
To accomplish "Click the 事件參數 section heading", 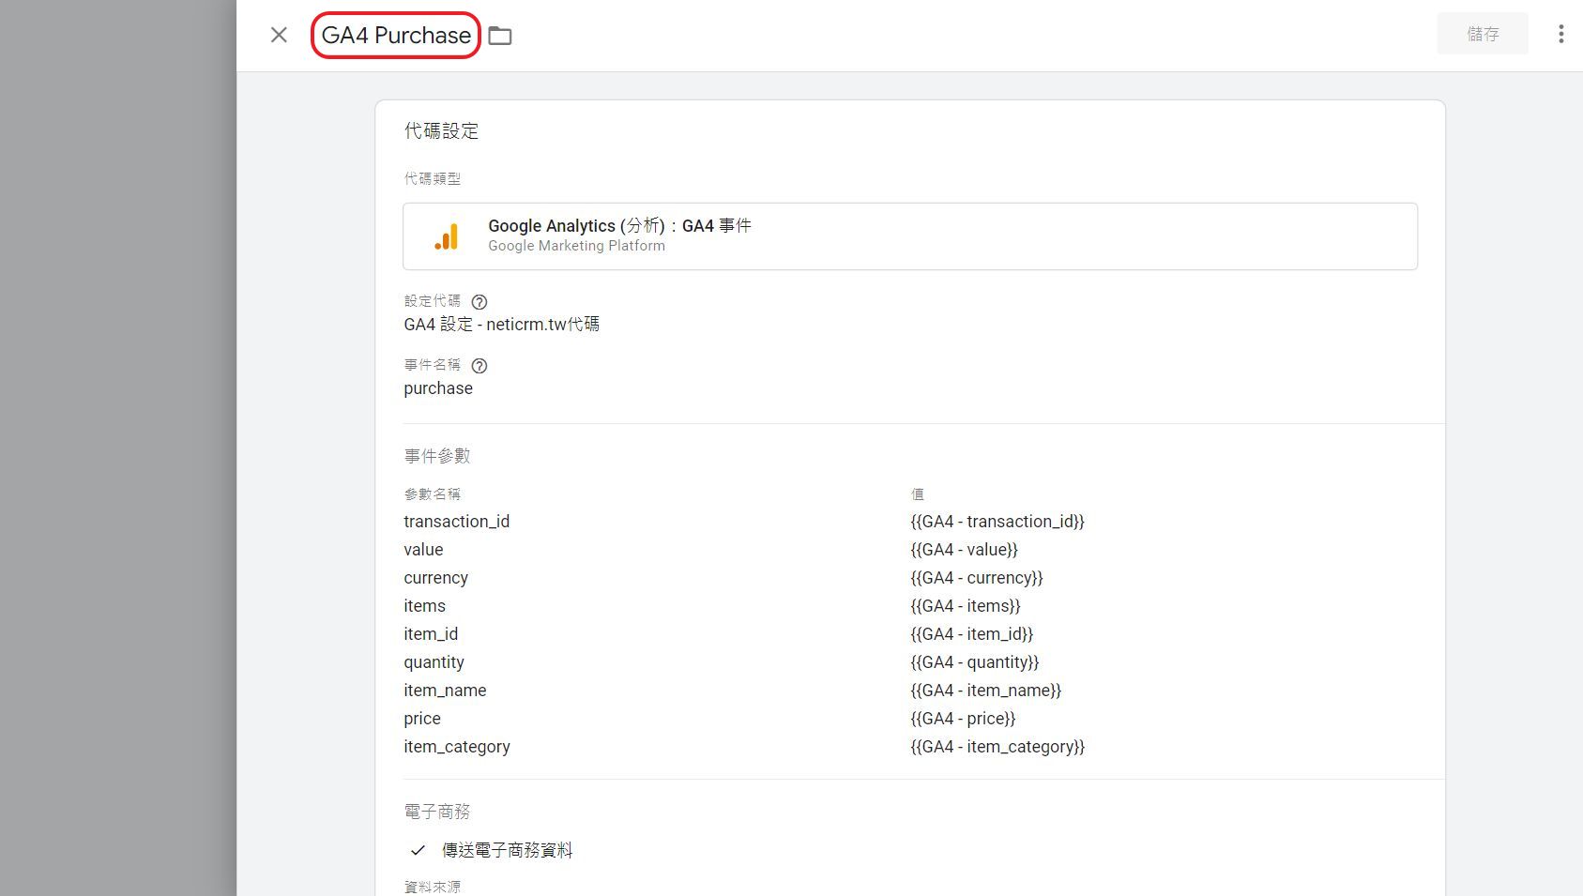I will tap(436, 456).
